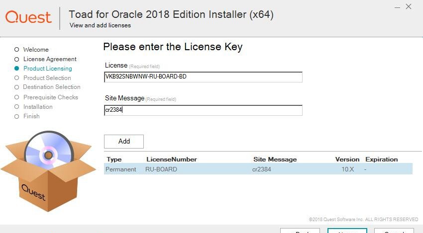This screenshot has height=233, width=423.
Task: Select the License Agreement step
Action: tap(45, 59)
